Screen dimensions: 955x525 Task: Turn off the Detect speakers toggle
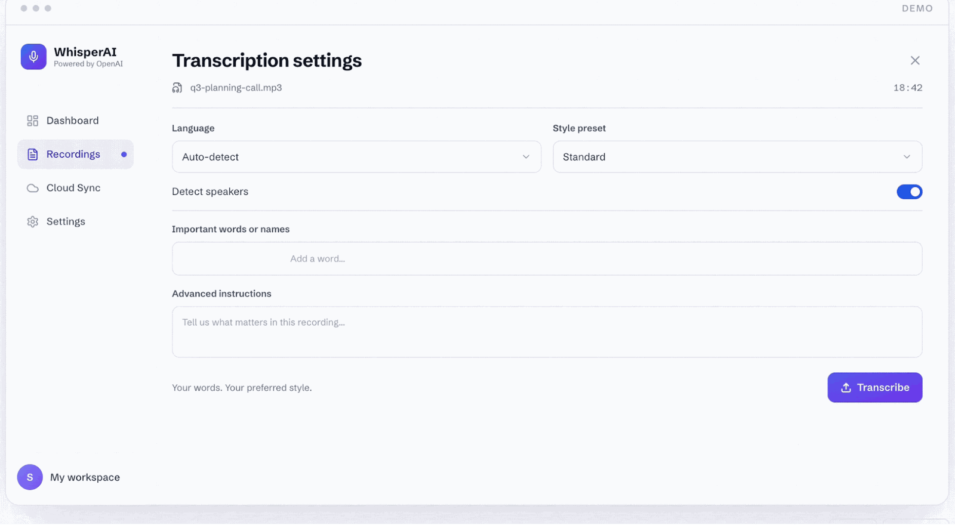click(910, 192)
